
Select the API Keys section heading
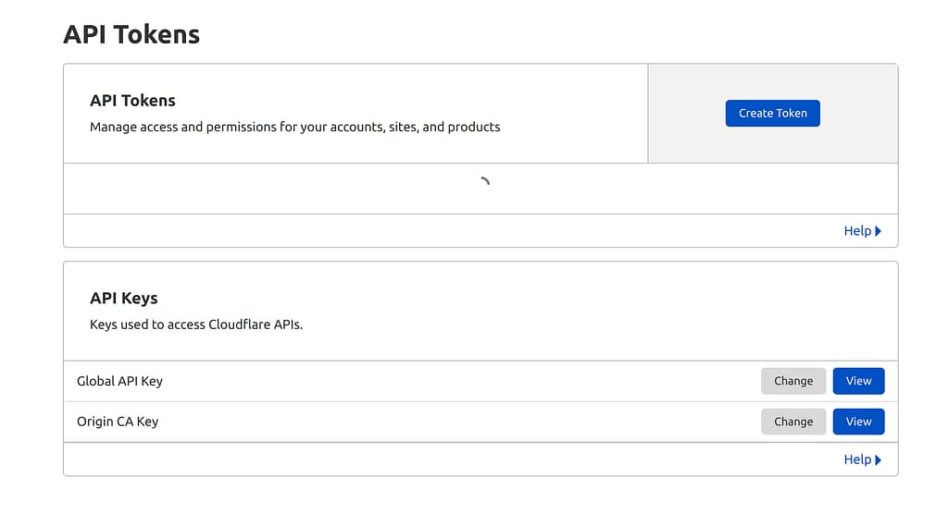(124, 298)
